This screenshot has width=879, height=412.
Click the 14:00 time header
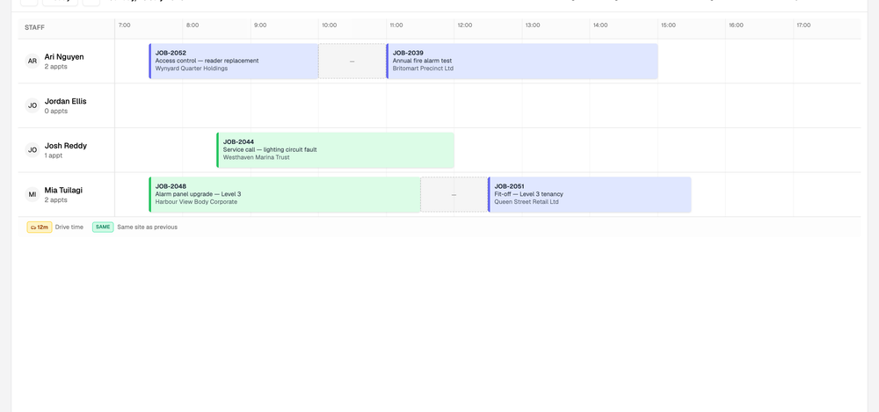[x=600, y=25]
